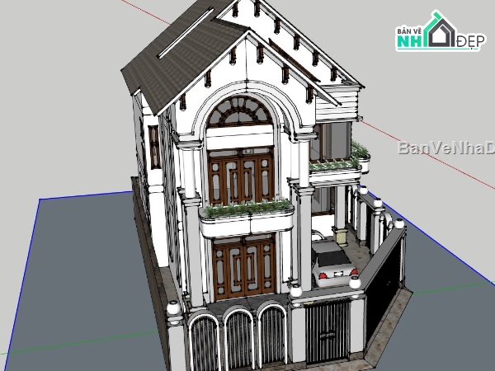This screenshot has height=371, width=495.
Task: Click the rightmost arched fence panel
Action: point(272,336)
